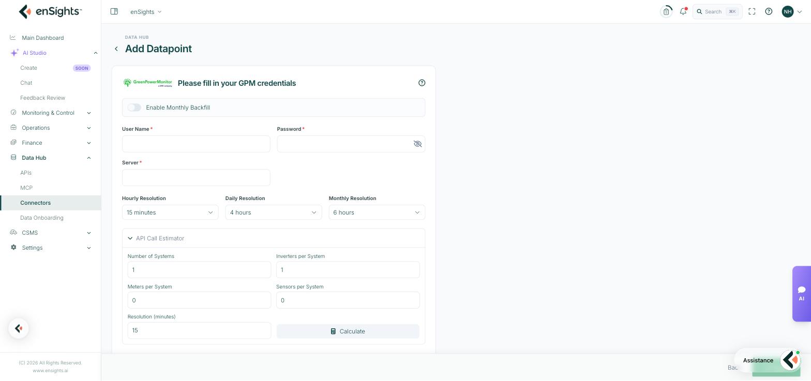The height and width of the screenshot is (381, 811).
Task: Click the Server field
Action: (x=196, y=177)
